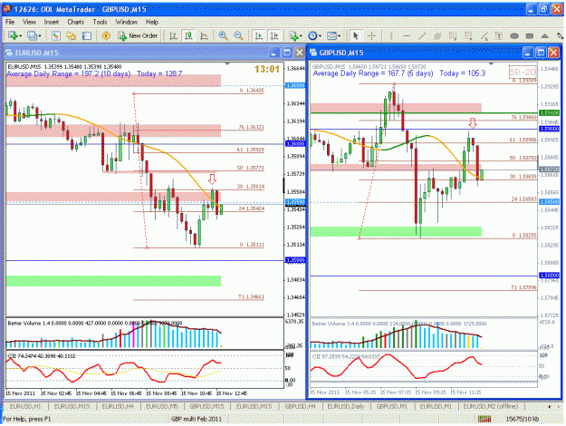This screenshot has height=426, width=566.
Task: Click the chart tabs scroll-left arrow
Action: pyautogui.click(x=550, y=406)
